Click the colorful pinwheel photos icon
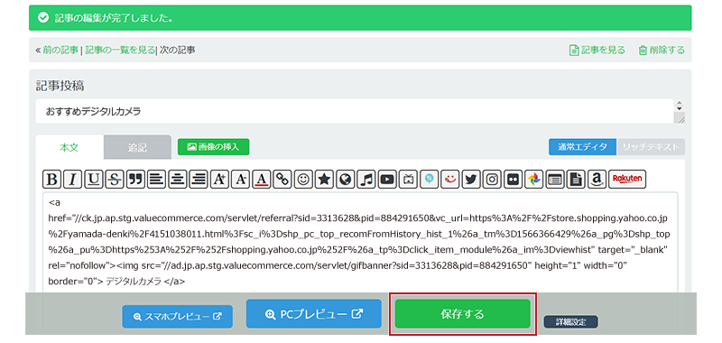Screen dimensions: 722x343 click(533, 180)
